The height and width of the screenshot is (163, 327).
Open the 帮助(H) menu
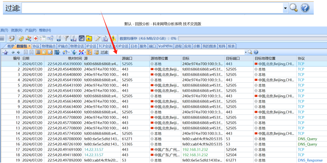click(x=45, y=30)
